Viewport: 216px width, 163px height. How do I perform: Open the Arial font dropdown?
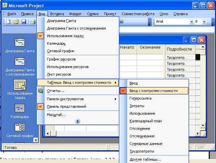[192, 22]
